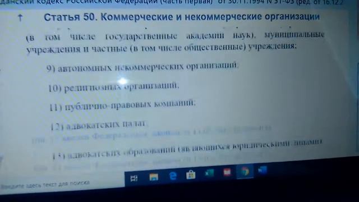Click the up arrow beside the article heading
The image size is (359, 202).
[20, 18]
